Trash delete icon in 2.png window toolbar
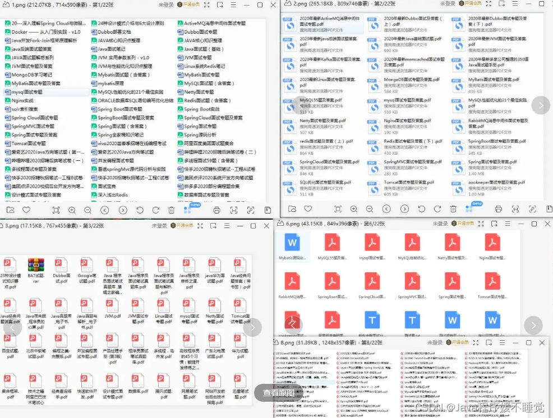 tap(453, 209)
